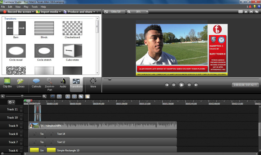
Task: Open the Play menu
Action: pos(26,7)
